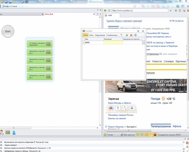The image size is (189, 152).
Task: Select the first 'Увеличить счетчик на 1' block
Action: point(40,52)
